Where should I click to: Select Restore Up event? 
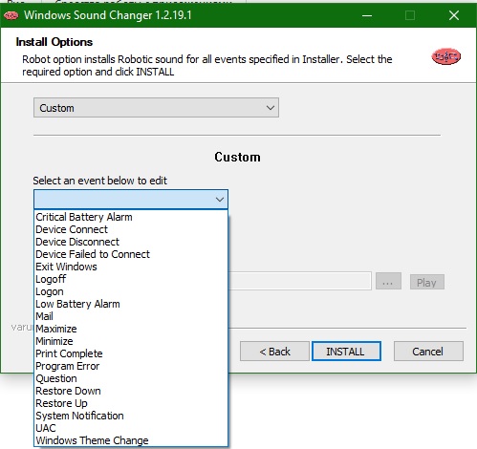pos(131,403)
